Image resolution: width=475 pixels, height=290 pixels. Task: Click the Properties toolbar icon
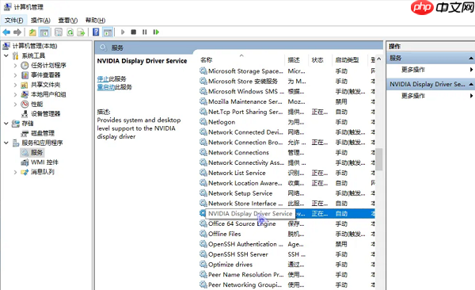click(x=59, y=32)
